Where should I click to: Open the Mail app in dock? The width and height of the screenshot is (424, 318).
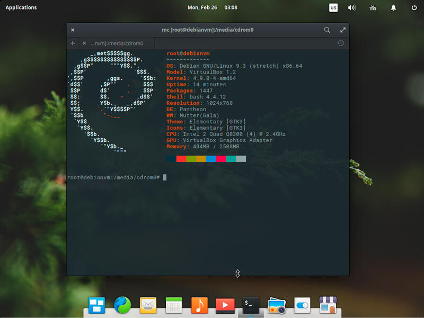pyautogui.click(x=148, y=305)
